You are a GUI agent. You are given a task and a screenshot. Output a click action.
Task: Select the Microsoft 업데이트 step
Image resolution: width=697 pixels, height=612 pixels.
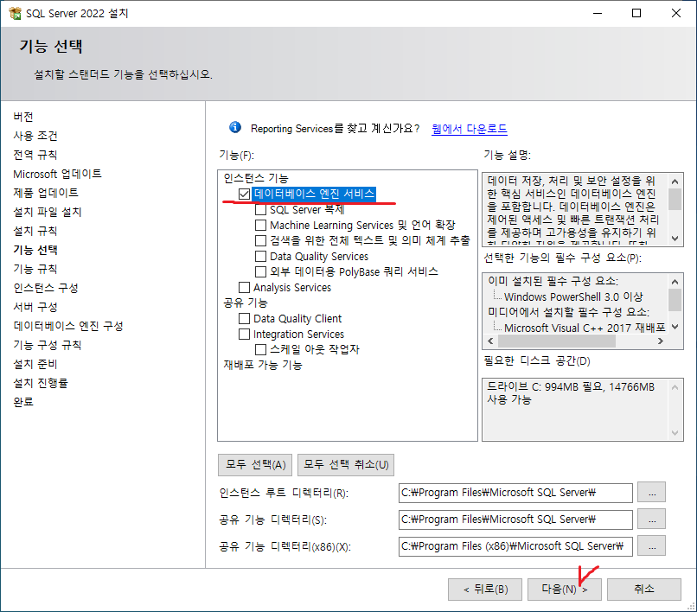click(x=57, y=174)
